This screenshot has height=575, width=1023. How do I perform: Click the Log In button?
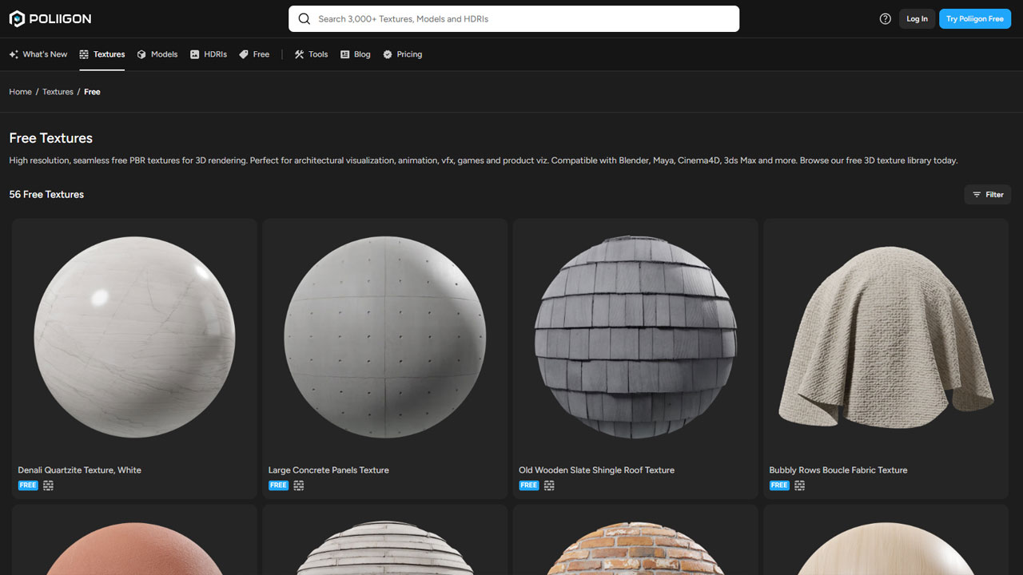[x=917, y=18]
